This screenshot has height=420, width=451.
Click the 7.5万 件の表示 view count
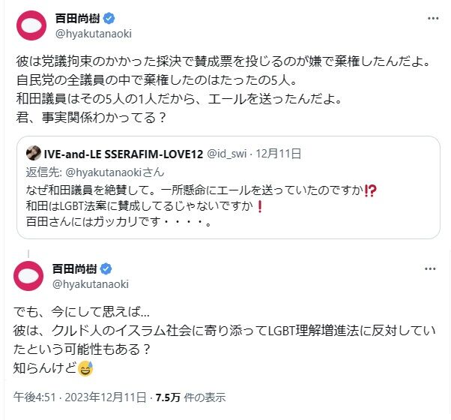tap(190, 397)
